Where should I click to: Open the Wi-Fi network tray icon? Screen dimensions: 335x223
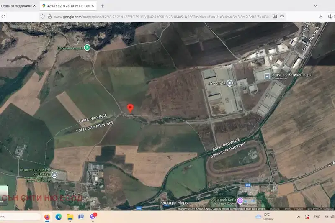click(x=327, y=217)
